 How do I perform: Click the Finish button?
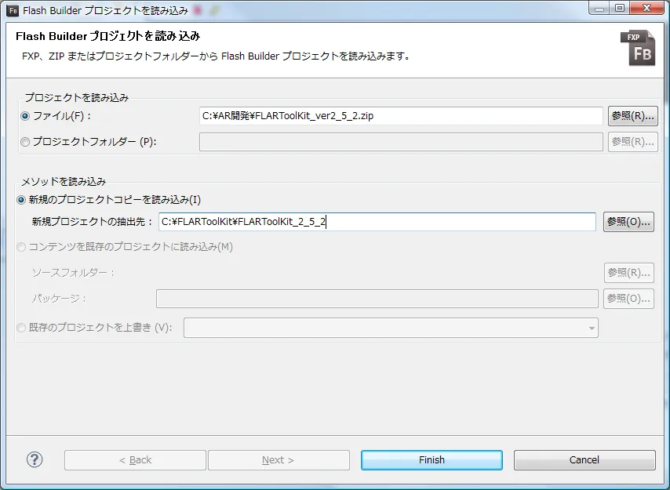[431, 460]
